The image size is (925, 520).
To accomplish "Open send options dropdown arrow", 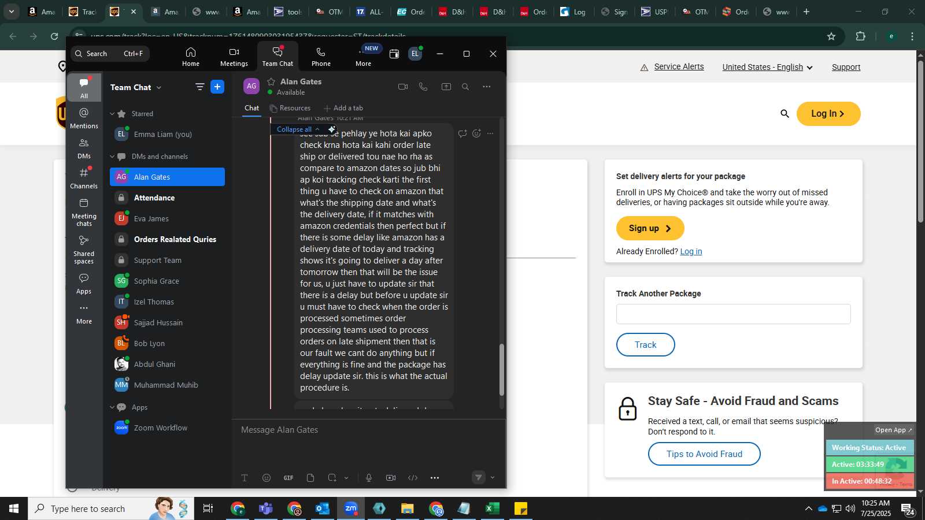I will click(493, 477).
